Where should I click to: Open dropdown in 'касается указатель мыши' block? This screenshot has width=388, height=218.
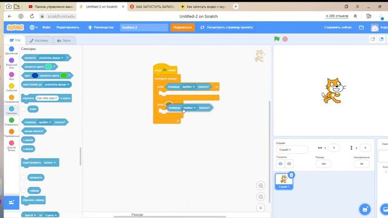click(x=51, y=58)
